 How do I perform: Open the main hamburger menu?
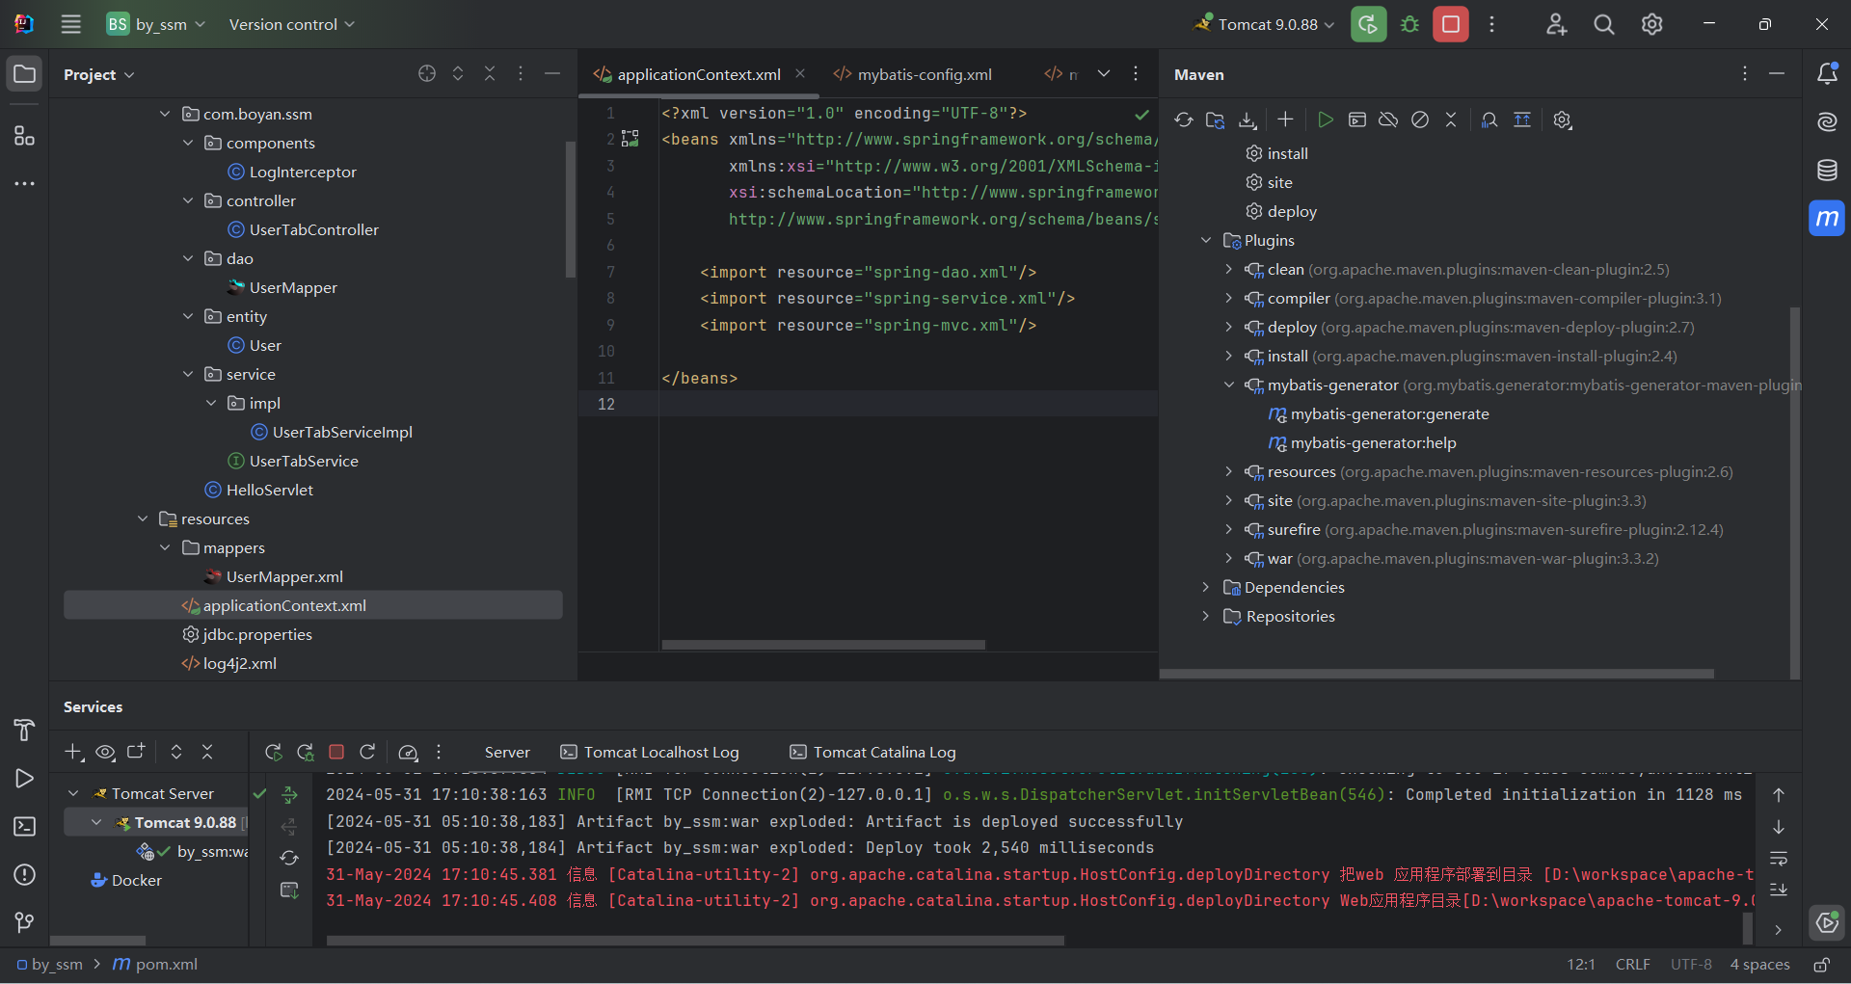click(70, 24)
